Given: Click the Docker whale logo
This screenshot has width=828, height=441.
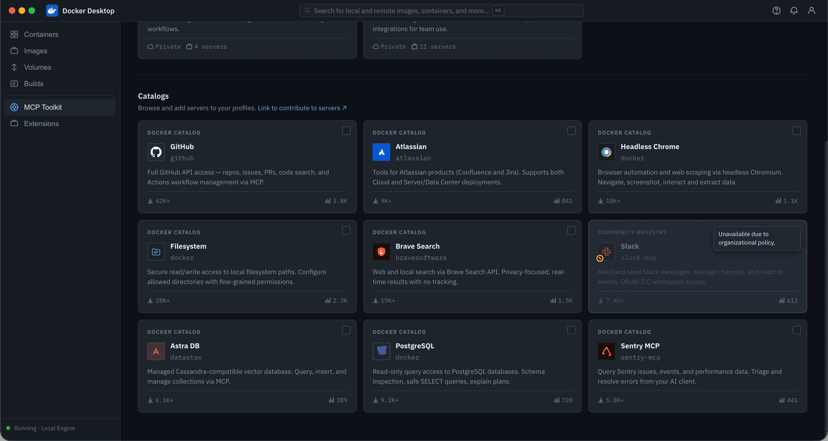Looking at the screenshot, I should pos(52,11).
